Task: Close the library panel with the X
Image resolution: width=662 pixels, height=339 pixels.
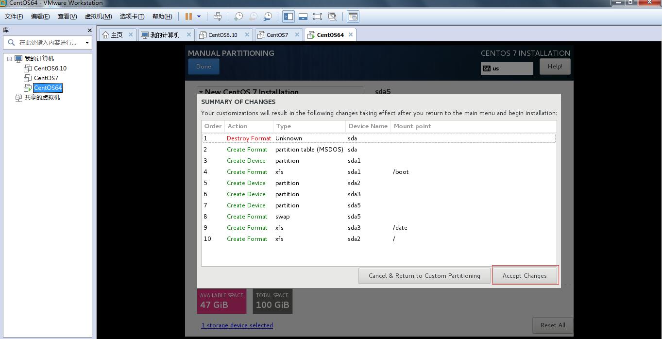Action: tap(89, 30)
